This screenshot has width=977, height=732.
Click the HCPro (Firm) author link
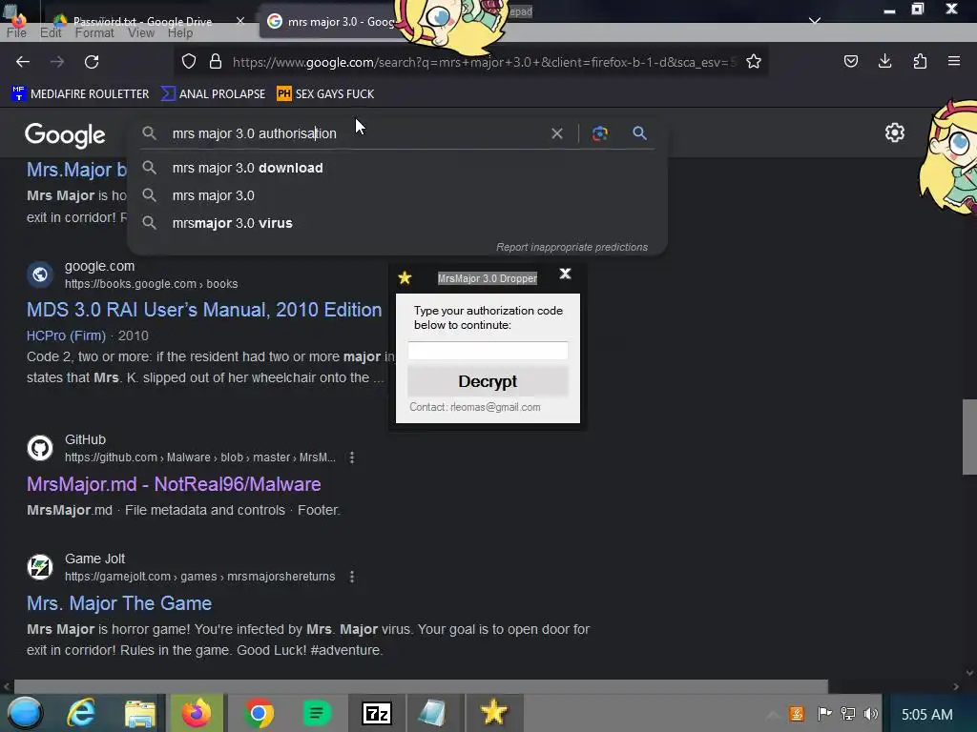point(66,335)
